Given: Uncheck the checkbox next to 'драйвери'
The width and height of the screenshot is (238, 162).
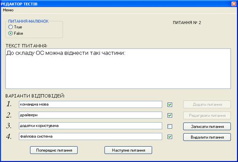Looking at the screenshot, I should click(x=170, y=115).
